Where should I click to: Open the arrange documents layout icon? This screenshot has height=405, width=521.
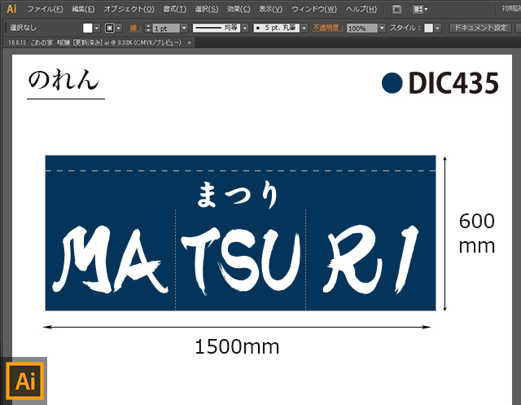coord(419,10)
